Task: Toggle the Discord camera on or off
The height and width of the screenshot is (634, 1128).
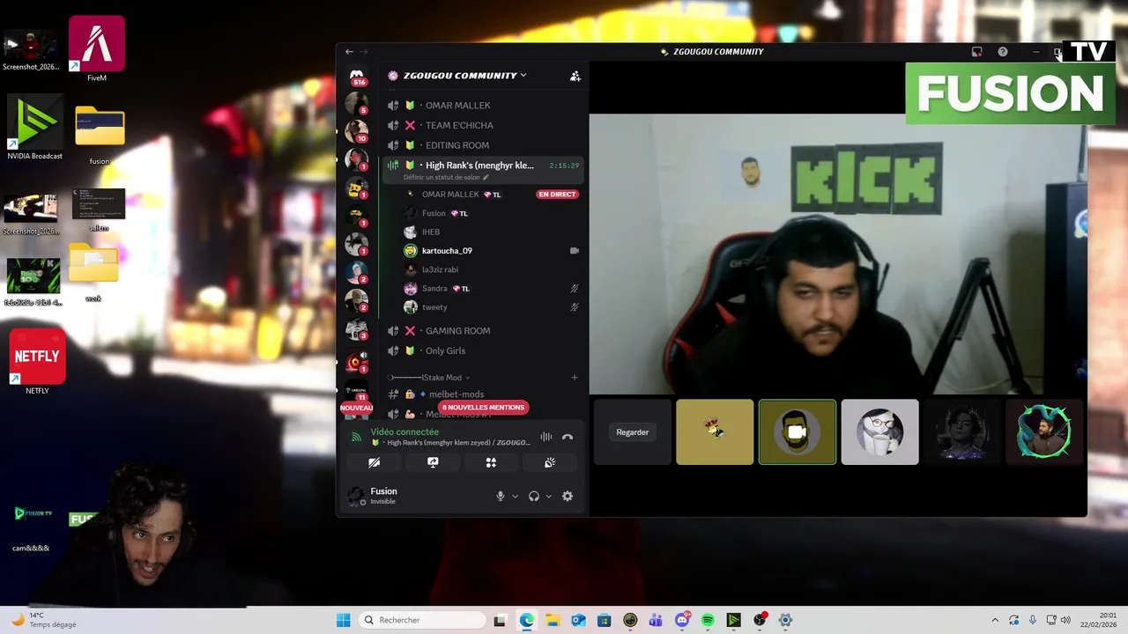Action: tap(375, 462)
